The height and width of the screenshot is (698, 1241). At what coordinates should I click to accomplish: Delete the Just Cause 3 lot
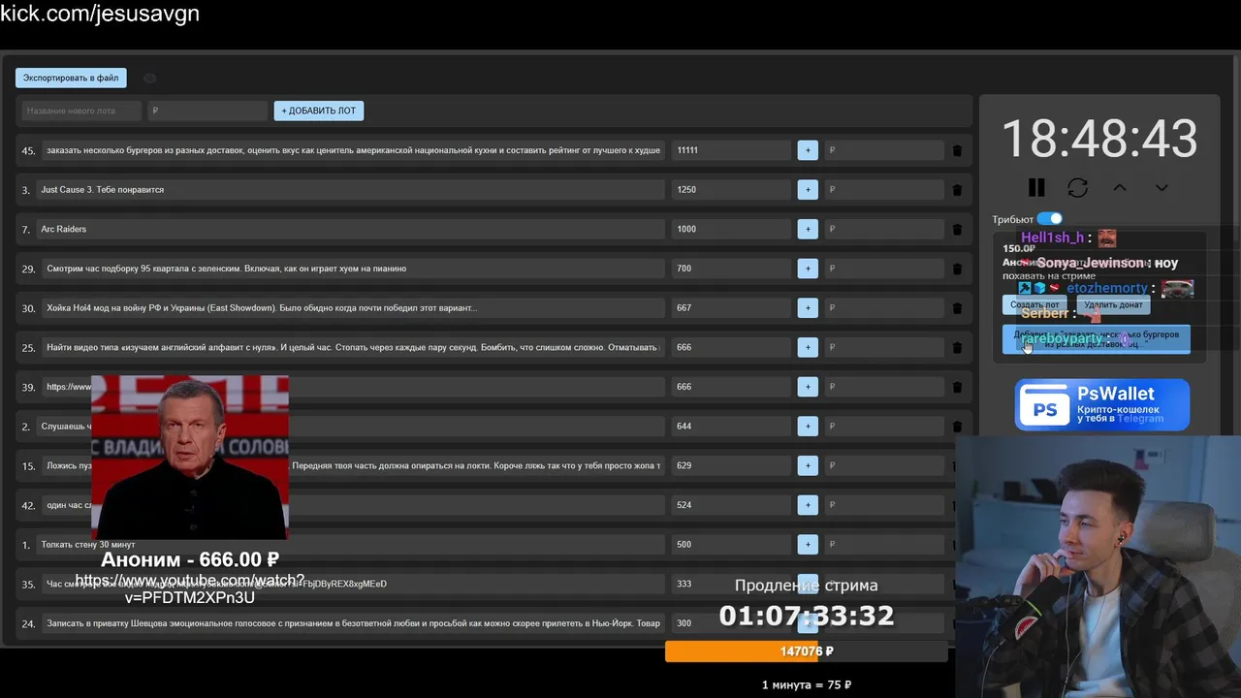pos(957,190)
